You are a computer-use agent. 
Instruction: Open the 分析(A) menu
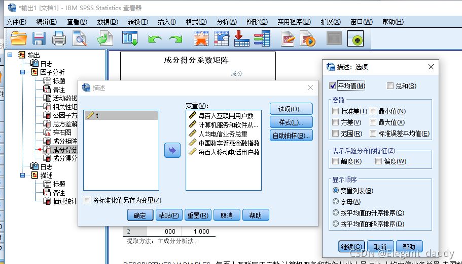(x=227, y=22)
